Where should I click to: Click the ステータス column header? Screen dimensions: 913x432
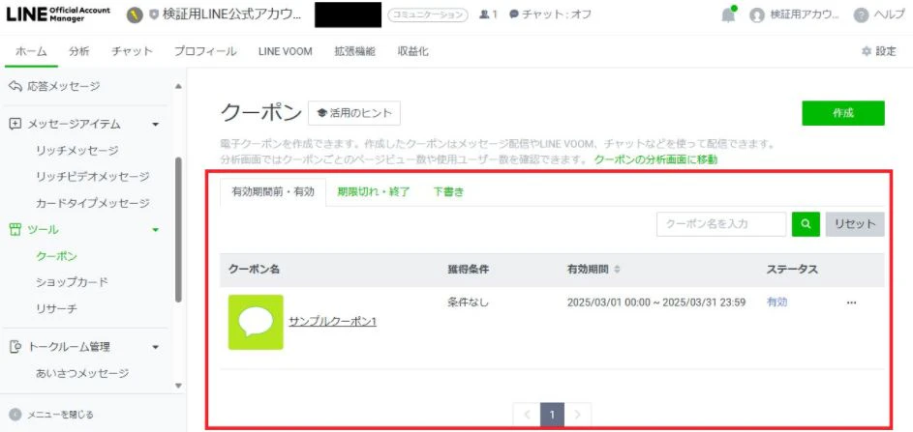pos(792,270)
